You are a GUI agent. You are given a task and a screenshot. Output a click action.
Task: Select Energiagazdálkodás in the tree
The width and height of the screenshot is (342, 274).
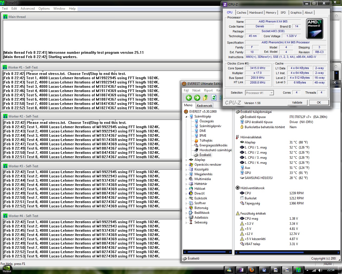(213, 145)
